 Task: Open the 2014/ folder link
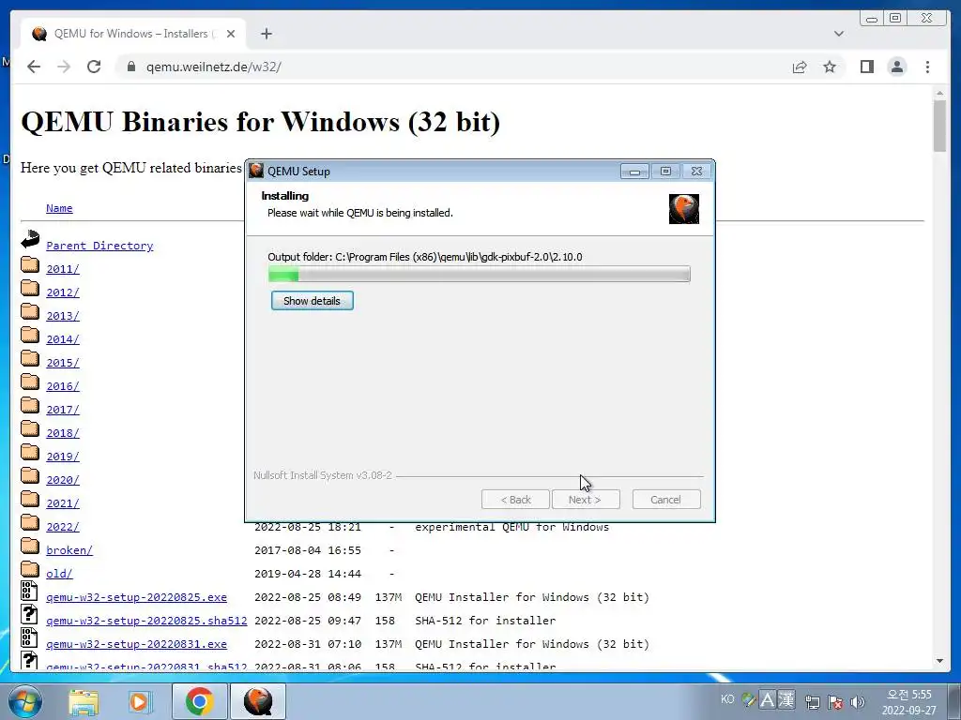tap(63, 339)
